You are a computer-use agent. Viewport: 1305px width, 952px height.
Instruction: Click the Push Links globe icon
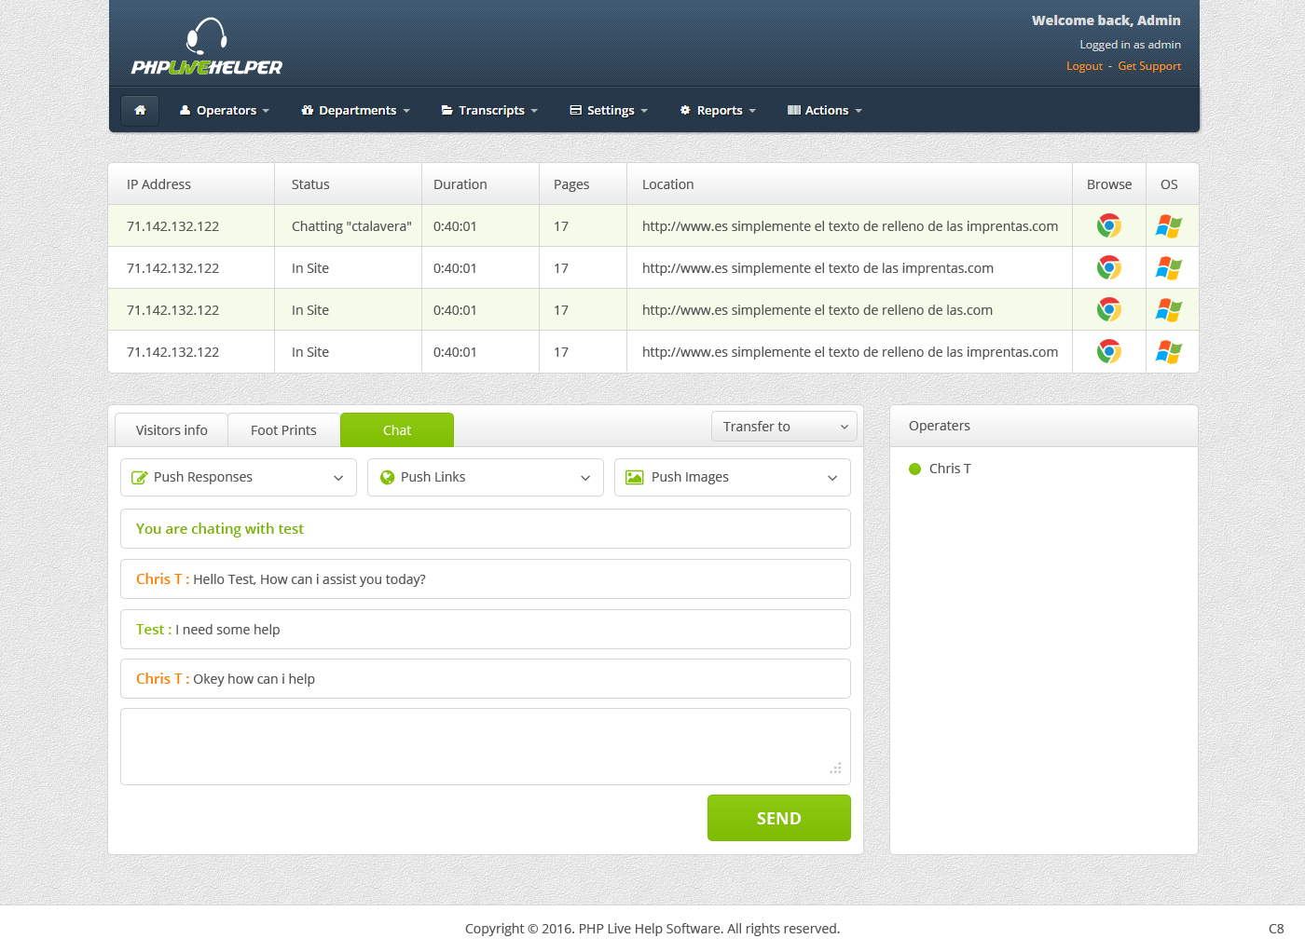click(388, 477)
